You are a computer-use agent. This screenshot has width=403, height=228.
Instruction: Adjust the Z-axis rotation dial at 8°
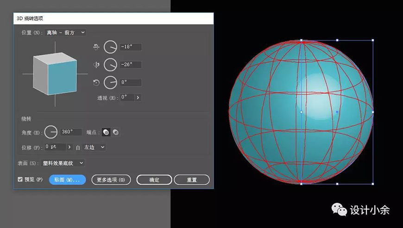coord(110,82)
